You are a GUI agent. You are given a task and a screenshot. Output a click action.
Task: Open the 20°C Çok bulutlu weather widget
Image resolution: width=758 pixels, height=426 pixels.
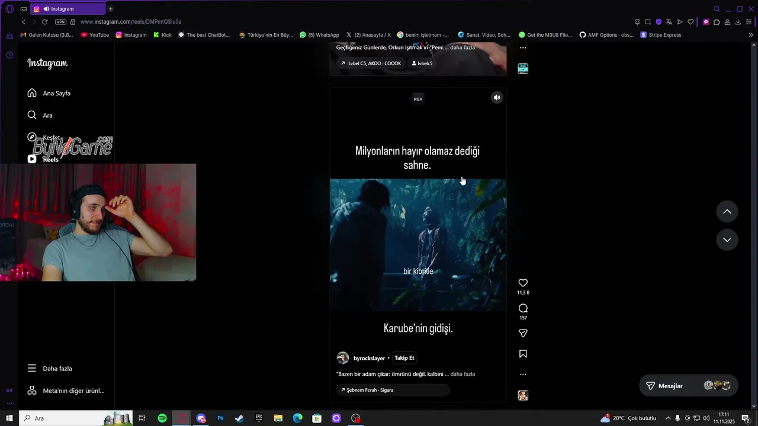628,418
